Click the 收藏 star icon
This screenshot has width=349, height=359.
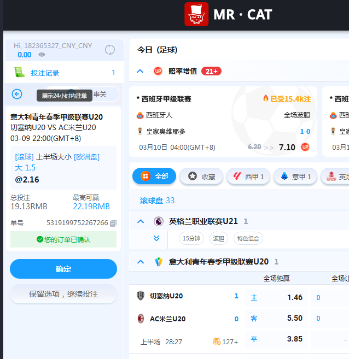(x=193, y=176)
